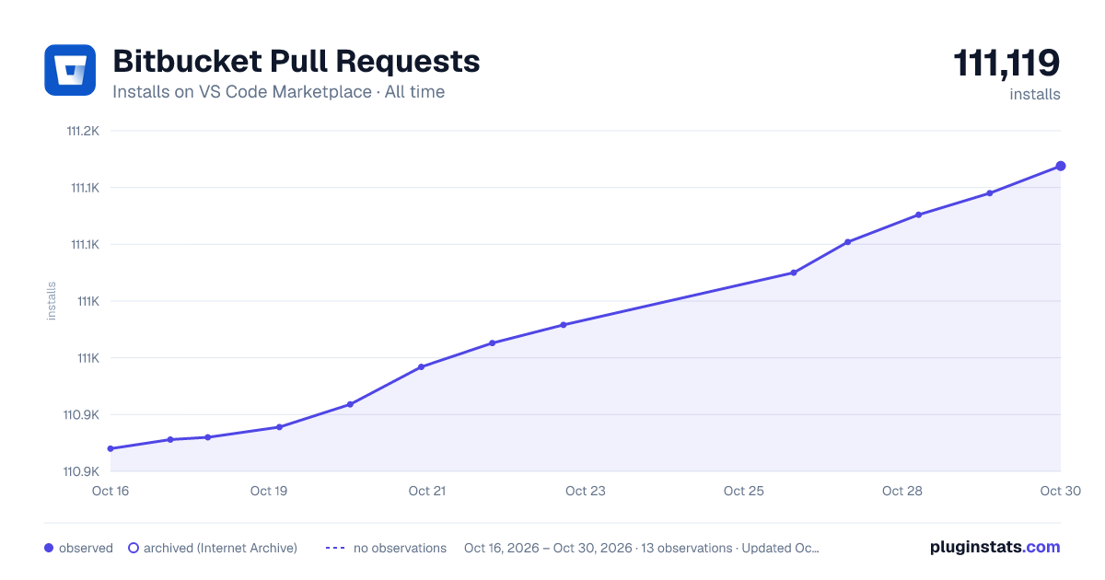The image size is (1105, 580).
Task: Click the 'no observations' legend label
Action: tap(400, 548)
